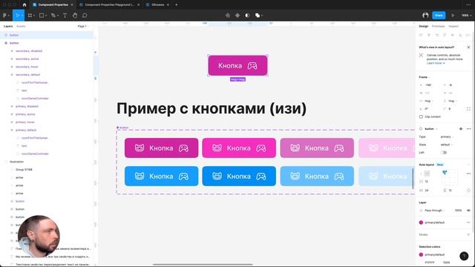Expand the primary, default layer
Viewport: 475px width, 267px height.
coord(12,131)
